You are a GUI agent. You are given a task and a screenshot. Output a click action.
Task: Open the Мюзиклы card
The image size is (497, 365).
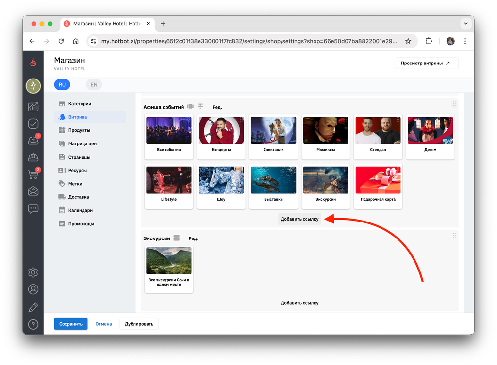tap(326, 137)
